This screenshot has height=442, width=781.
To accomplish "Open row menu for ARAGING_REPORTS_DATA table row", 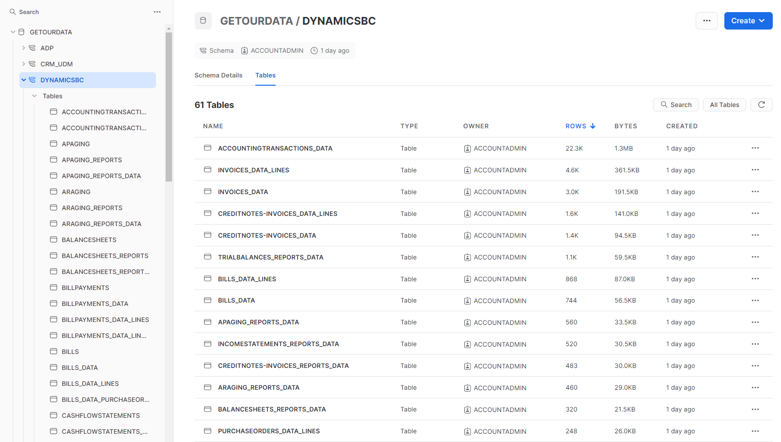I will (x=755, y=388).
